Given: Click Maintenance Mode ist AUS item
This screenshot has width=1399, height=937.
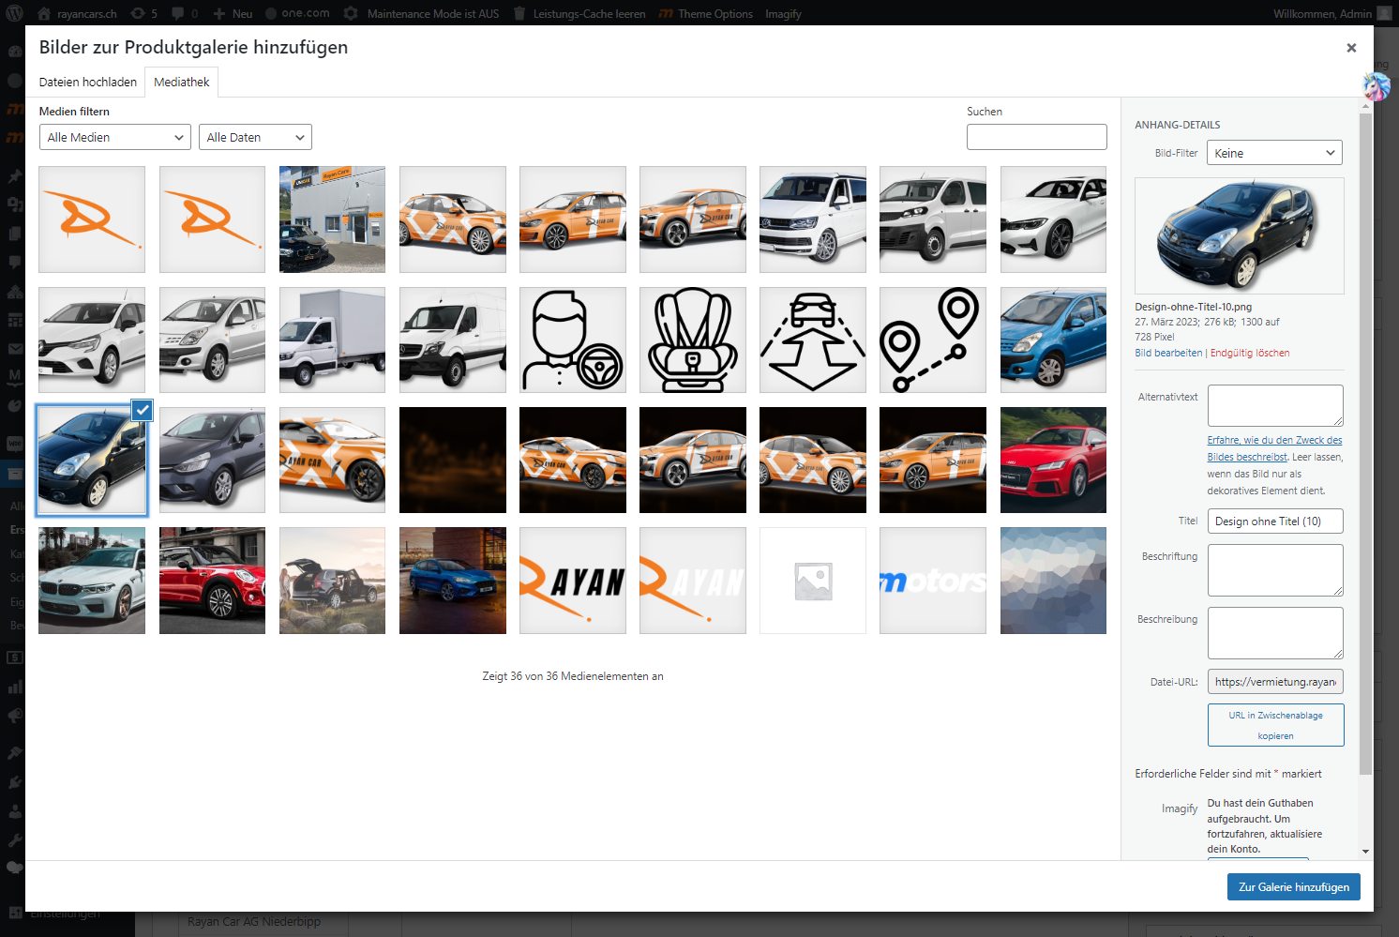Looking at the screenshot, I should [422, 13].
